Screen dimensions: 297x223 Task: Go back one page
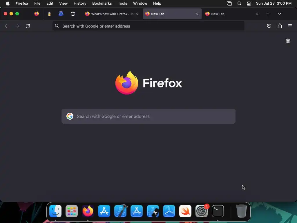(x=7, y=26)
